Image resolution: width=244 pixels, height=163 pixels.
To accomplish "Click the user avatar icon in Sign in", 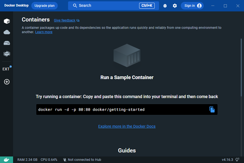I will [199, 6].
